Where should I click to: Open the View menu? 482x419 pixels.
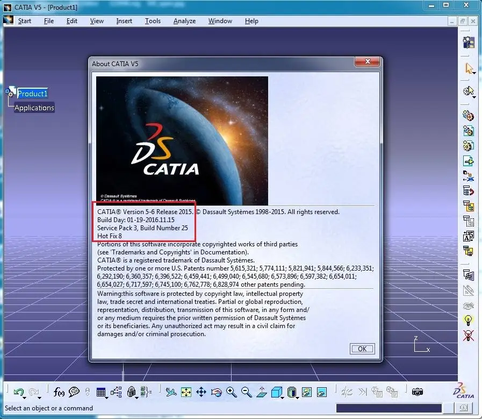coord(97,21)
